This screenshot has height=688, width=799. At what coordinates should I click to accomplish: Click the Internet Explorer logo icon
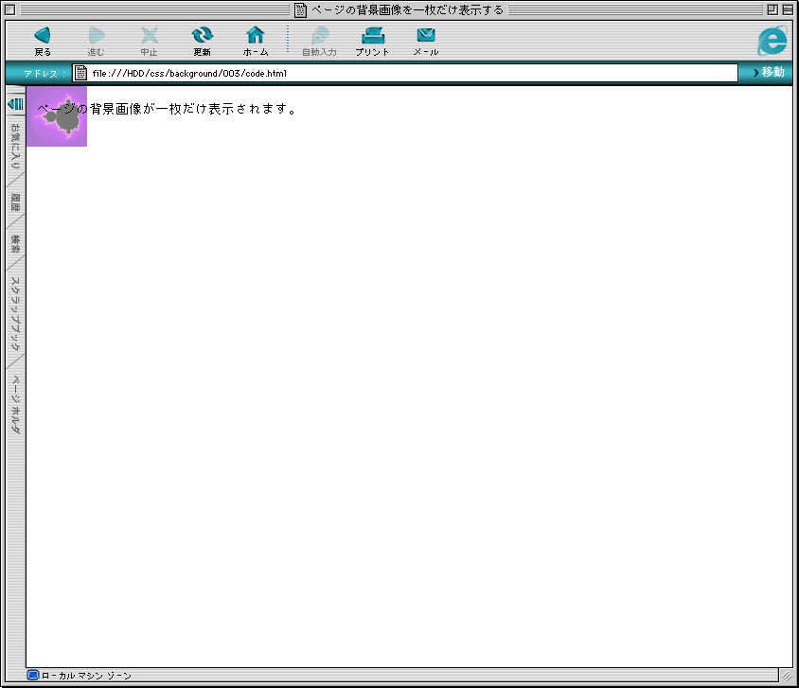click(772, 40)
